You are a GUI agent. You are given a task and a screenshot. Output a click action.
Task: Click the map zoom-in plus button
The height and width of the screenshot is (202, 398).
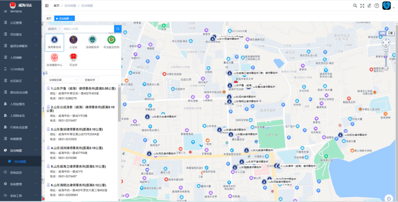[x=386, y=50]
